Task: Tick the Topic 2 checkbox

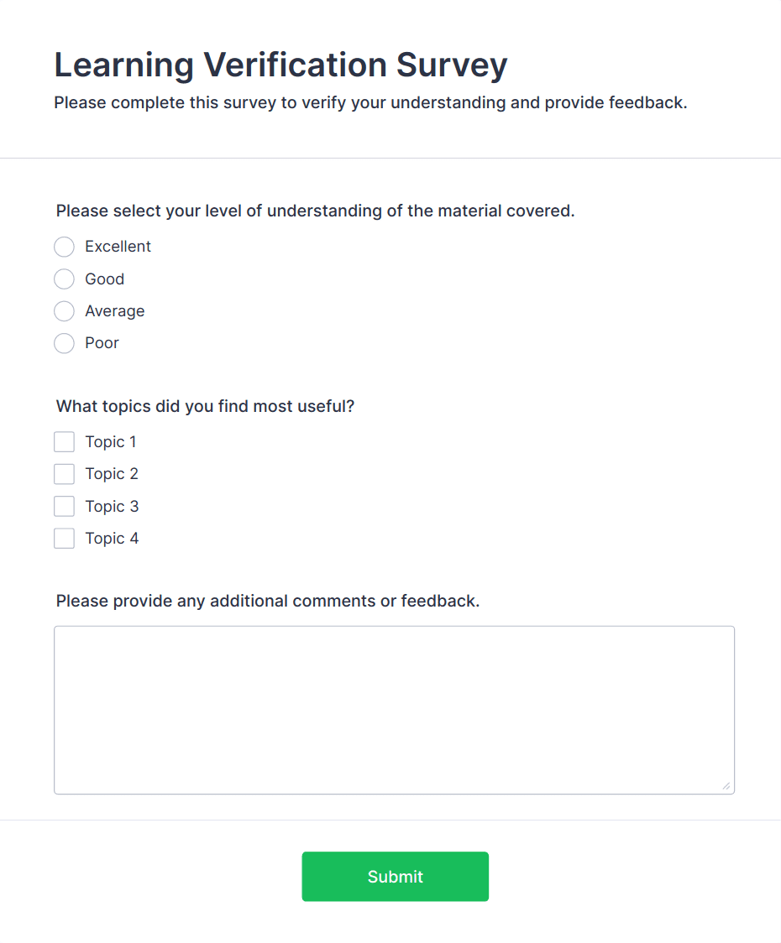Action: click(64, 474)
